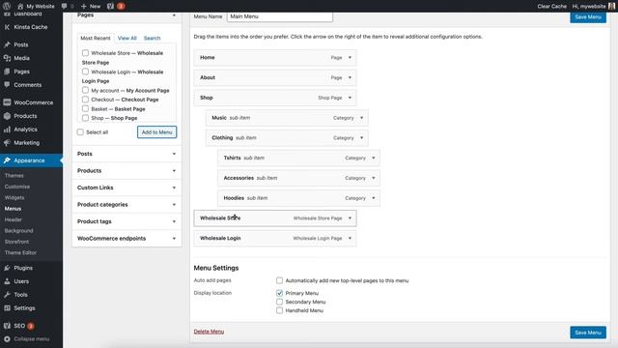Open Users icon in sidebar
Viewport: 618px width, 348px height.
[7, 281]
